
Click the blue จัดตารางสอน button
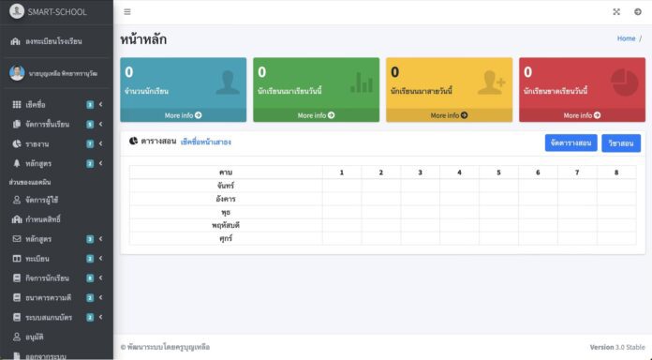click(x=570, y=142)
